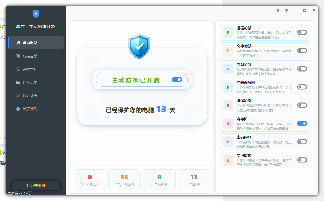Maximize the 冰盾 window
The image size is (324, 201).
pos(305,10)
